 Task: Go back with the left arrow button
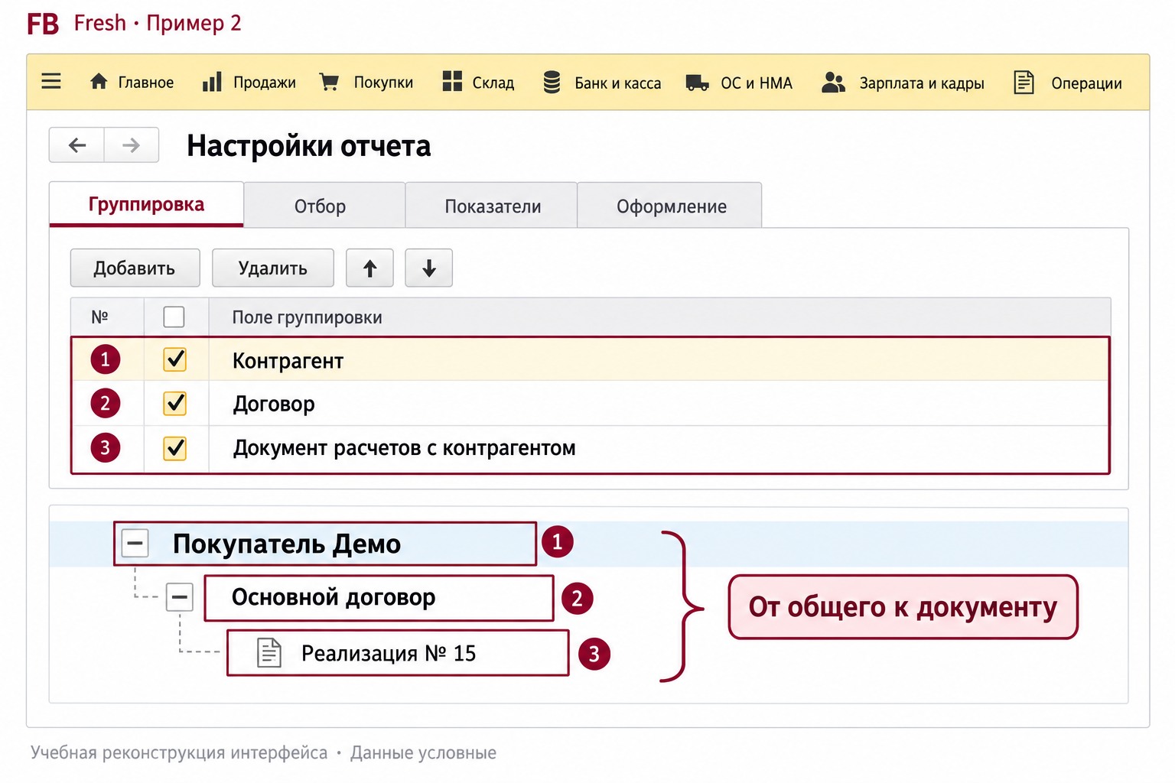76,145
